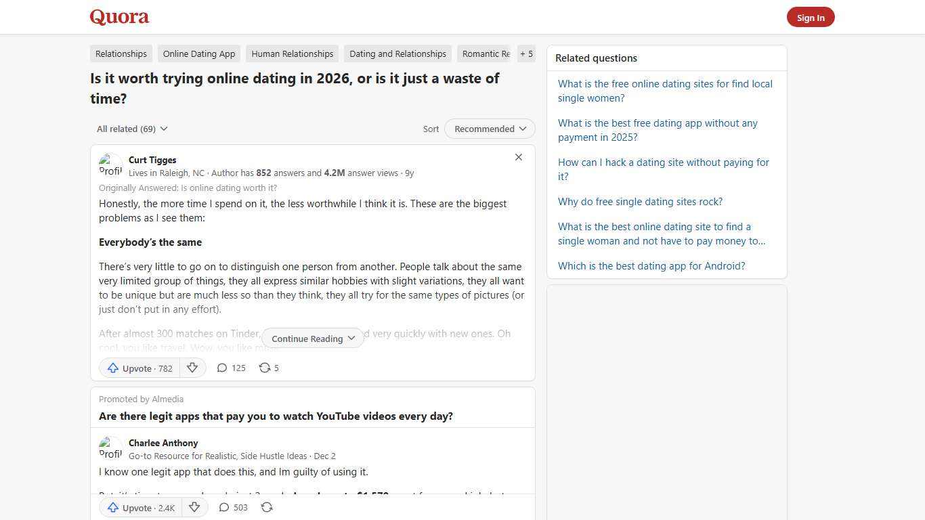The width and height of the screenshot is (925, 520).
Task: Expand Continue Reading on Curt's answer
Action: [312, 338]
